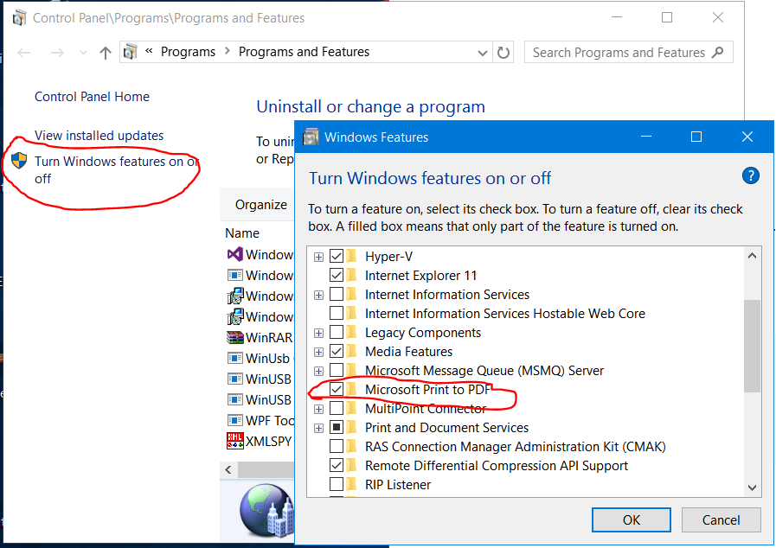The width and height of the screenshot is (776, 548).
Task: Open the Organize menu
Action: tap(260, 205)
